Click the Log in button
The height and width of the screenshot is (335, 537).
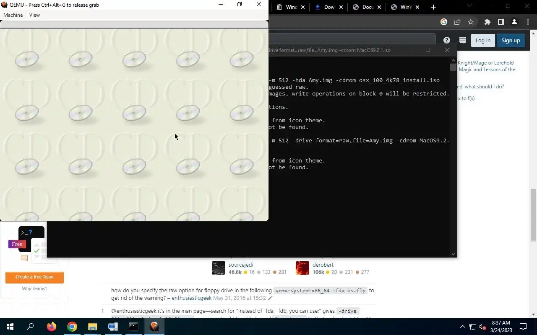tap(483, 40)
